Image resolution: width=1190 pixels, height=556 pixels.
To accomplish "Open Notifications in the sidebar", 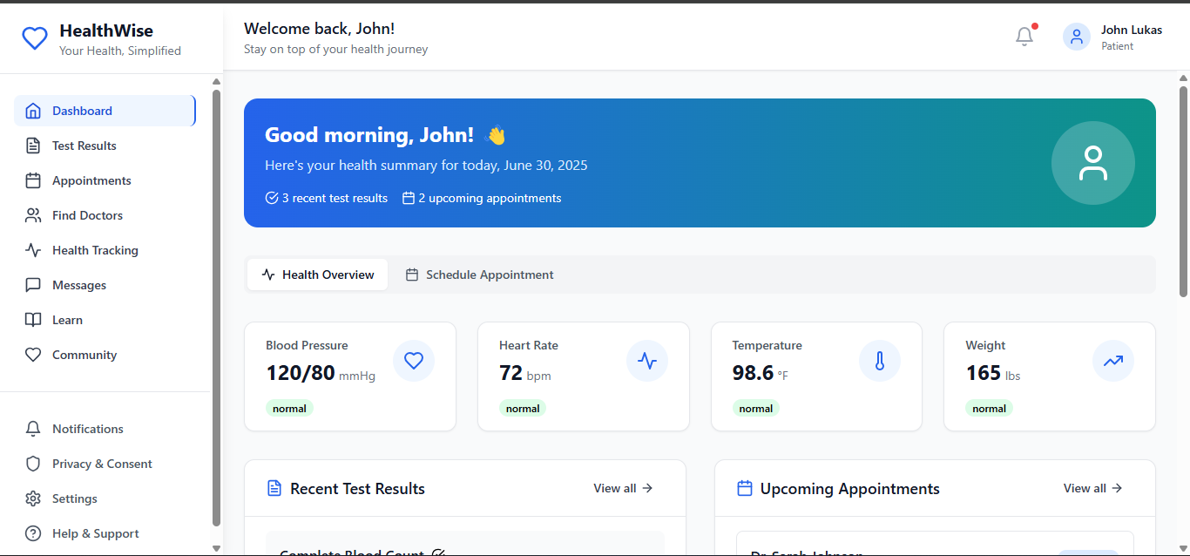I will tap(105, 429).
